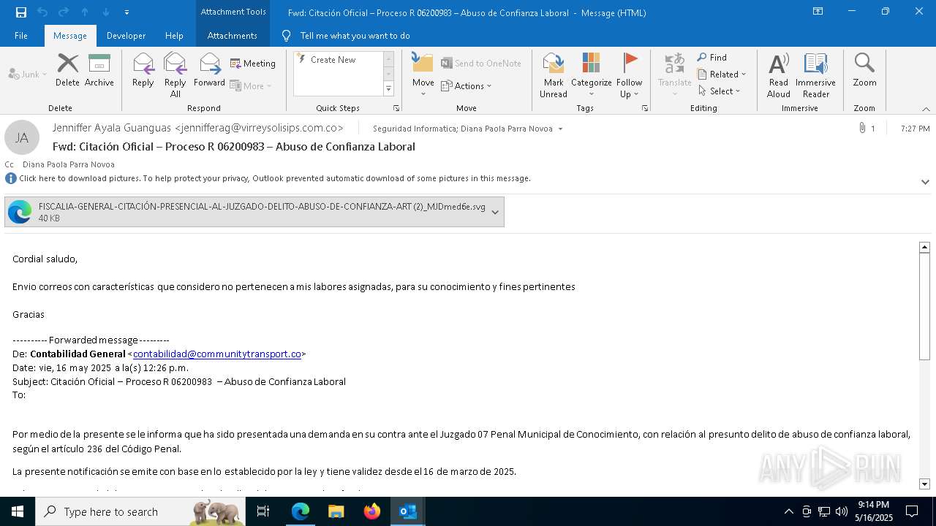Image resolution: width=936 pixels, height=526 pixels.
Task: Open the Windows Start menu
Action: click(18, 511)
